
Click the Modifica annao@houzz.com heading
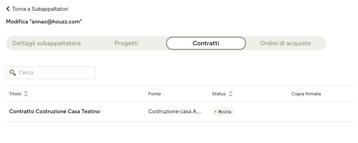(44, 22)
